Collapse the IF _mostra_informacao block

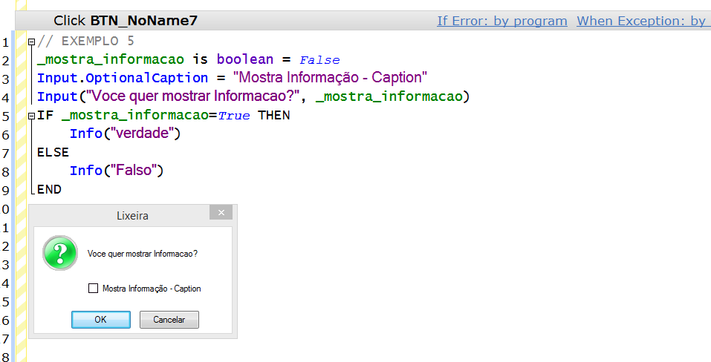[x=30, y=116]
